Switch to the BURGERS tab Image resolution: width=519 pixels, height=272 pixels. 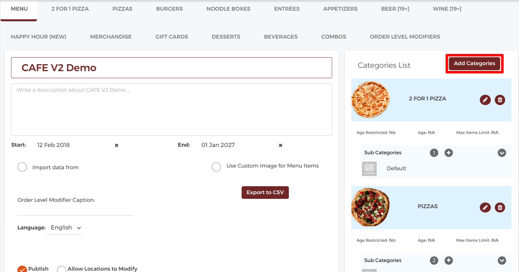coord(169,9)
